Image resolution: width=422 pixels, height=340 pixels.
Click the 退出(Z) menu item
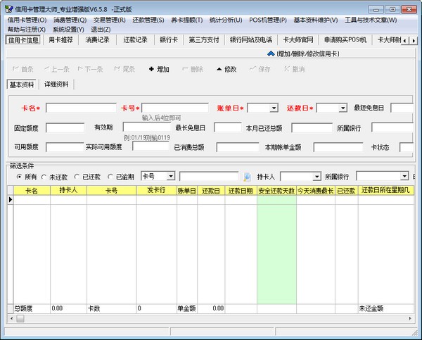pyautogui.click(x=101, y=30)
